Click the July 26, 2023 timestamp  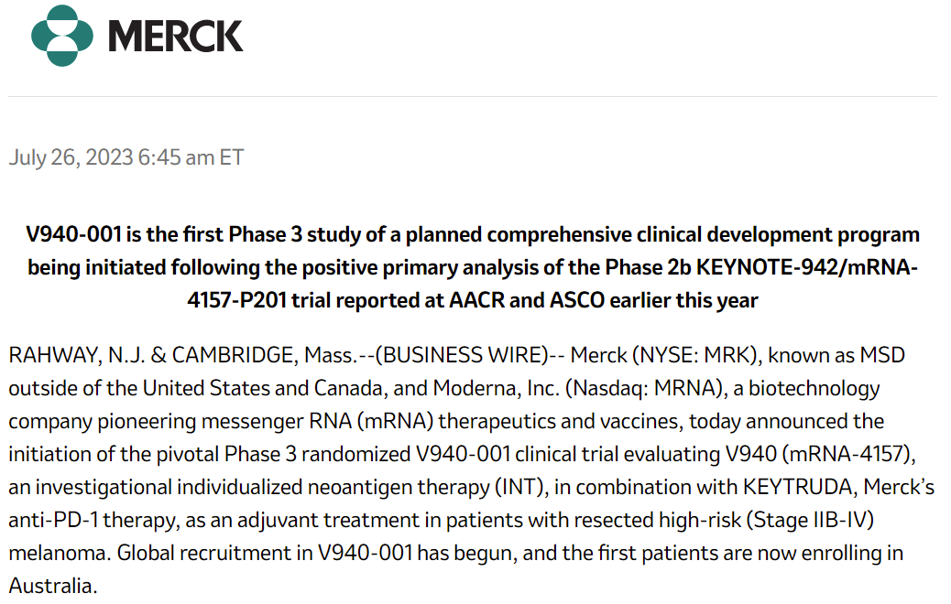coord(126,157)
